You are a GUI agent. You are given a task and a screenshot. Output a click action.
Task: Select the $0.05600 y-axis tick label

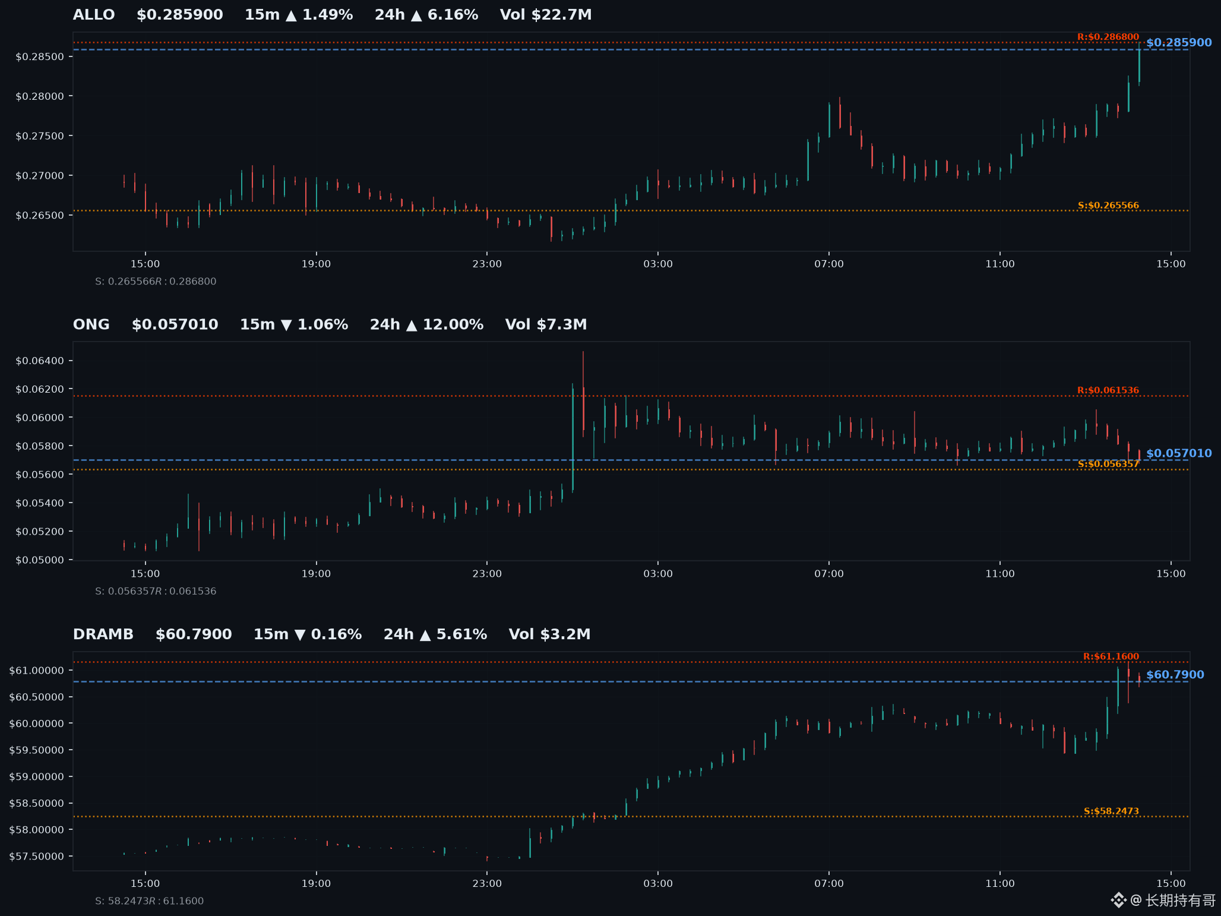[40, 475]
